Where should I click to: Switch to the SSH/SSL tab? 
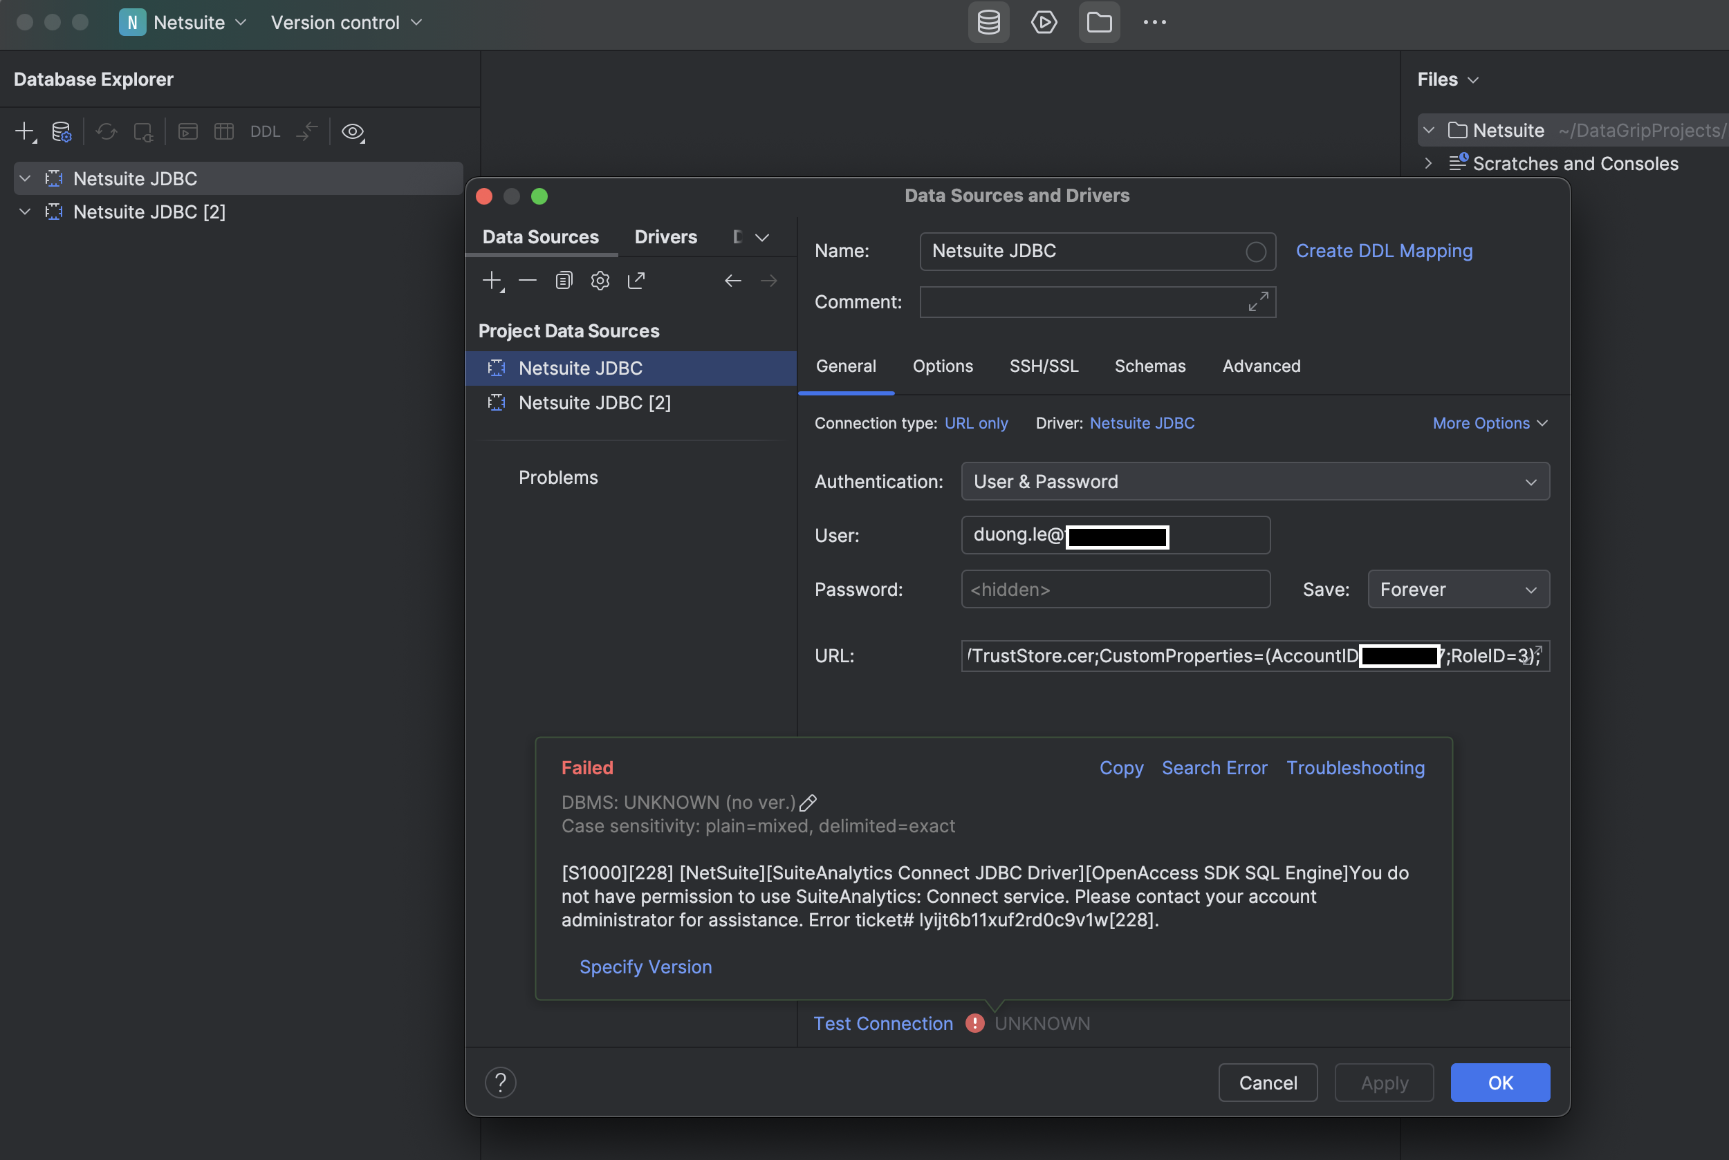click(1044, 366)
